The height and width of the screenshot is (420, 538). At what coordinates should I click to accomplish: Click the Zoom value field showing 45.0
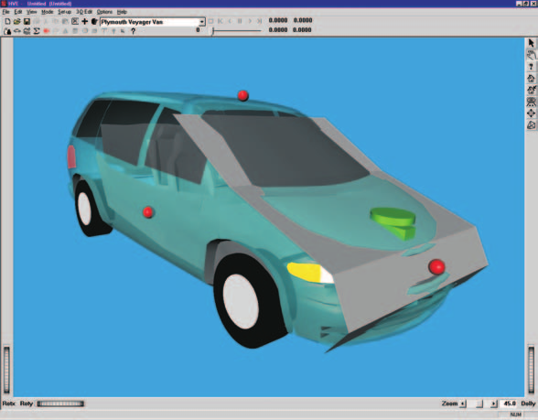pos(509,404)
